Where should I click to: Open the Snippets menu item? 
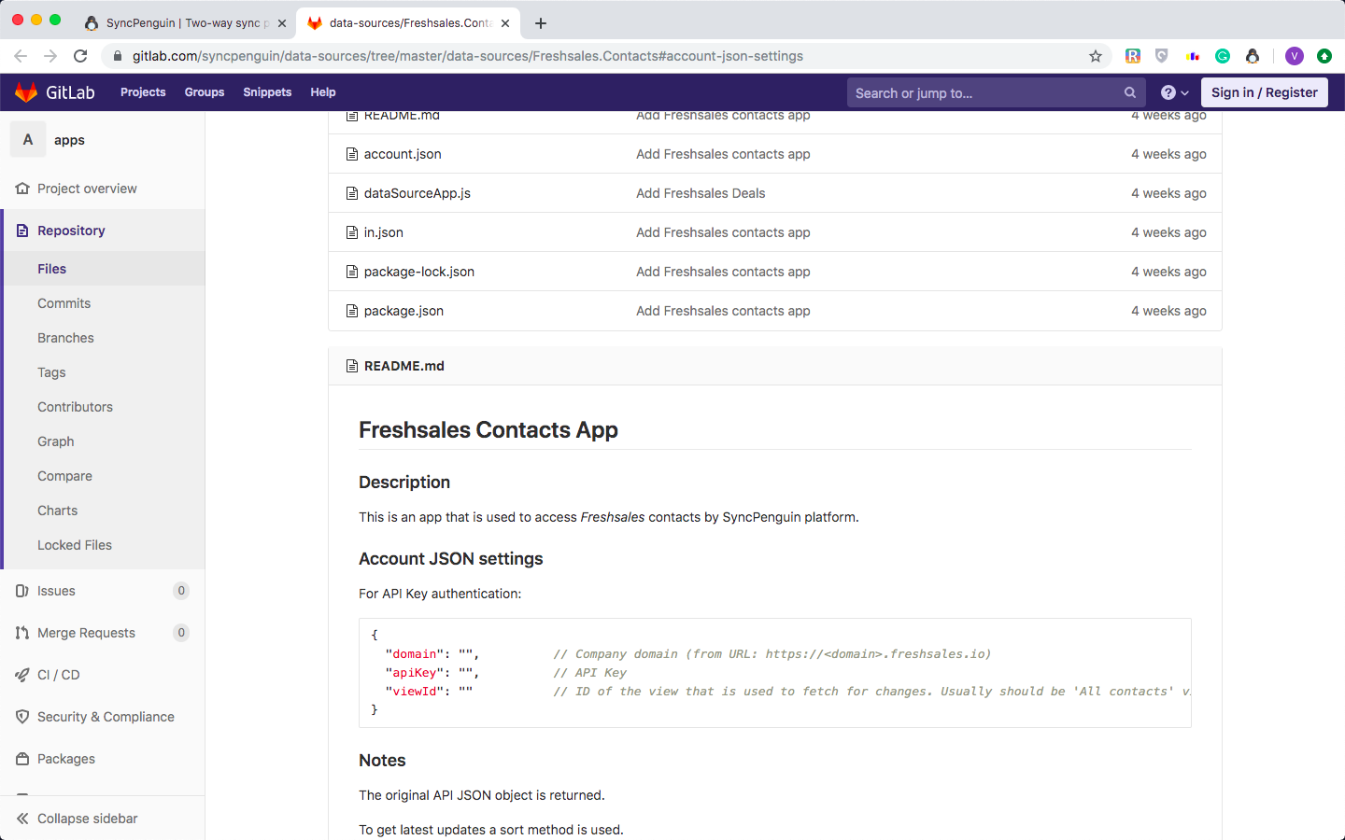(267, 92)
